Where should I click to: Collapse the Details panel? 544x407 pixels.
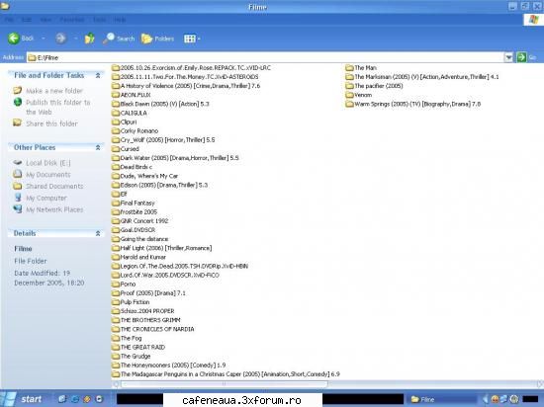(98, 233)
